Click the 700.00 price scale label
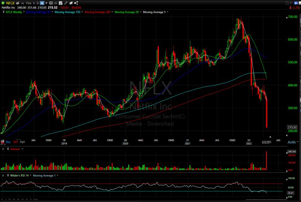 (293, 17)
